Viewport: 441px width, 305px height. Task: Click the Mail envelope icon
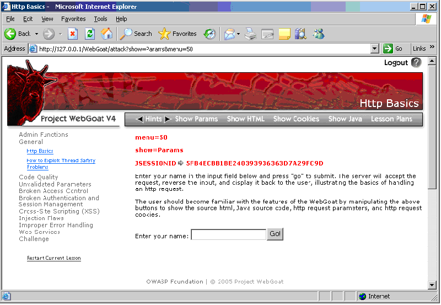(229, 34)
